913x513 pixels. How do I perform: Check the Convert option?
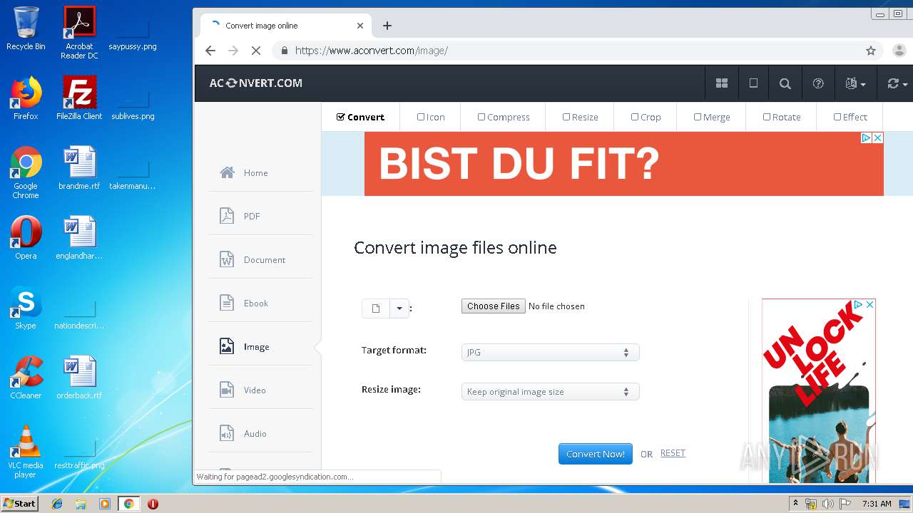tap(360, 117)
